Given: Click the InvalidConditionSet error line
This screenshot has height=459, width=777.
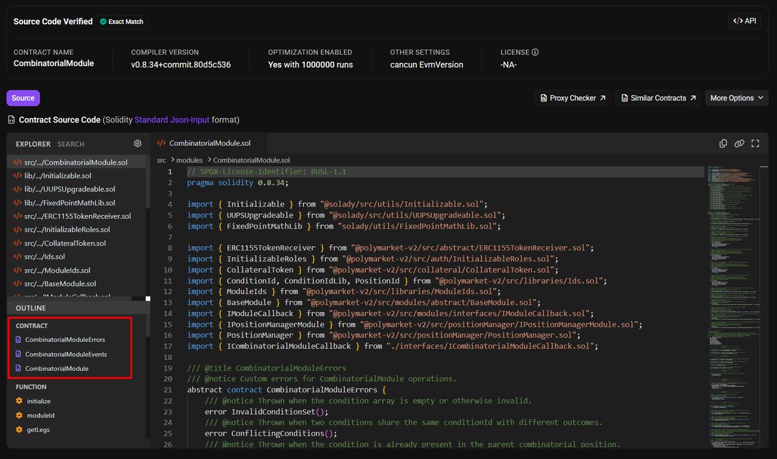Looking at the screenshot, I should (x=267, y=412).
